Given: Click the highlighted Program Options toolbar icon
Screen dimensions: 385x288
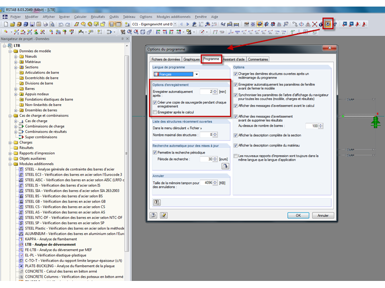Looking at the screenshot, I should [x=328, y=24].
